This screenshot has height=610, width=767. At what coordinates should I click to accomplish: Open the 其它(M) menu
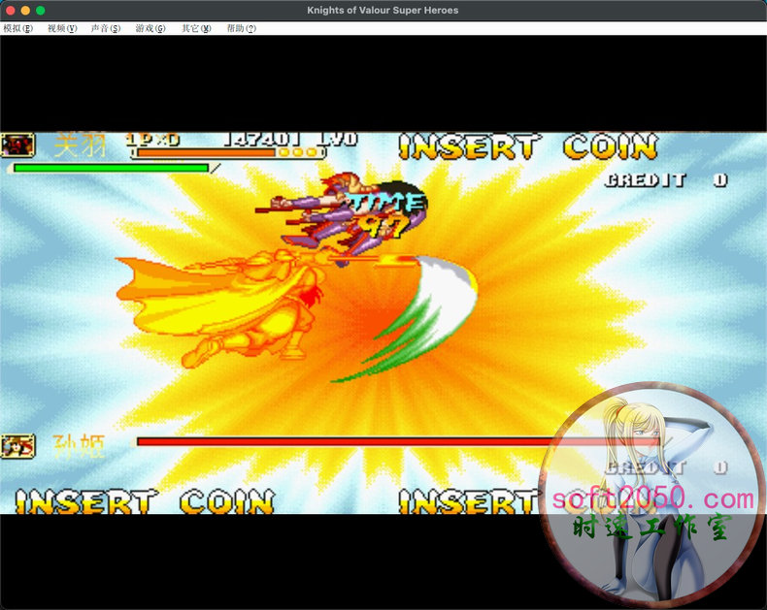tap(196, 28)
